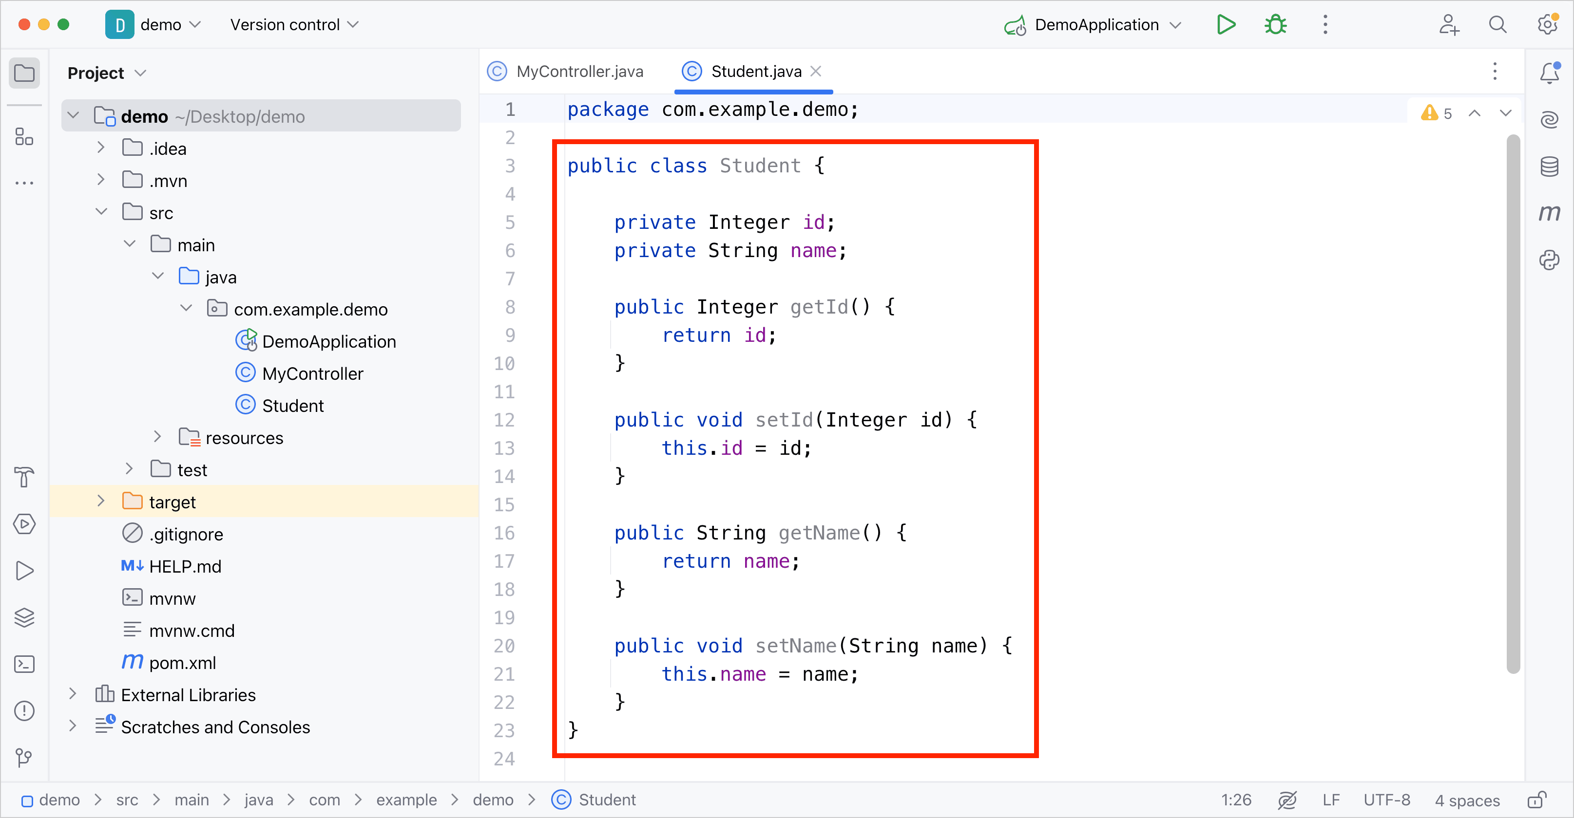Open Search Everywhere magnifier

coord(1497,24)
